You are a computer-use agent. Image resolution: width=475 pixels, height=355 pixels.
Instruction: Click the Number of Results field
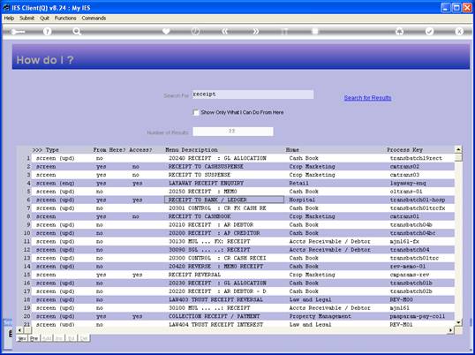[x=233, y=132]
